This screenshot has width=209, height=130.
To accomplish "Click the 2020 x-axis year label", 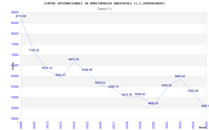I will (x=154, y=125).
